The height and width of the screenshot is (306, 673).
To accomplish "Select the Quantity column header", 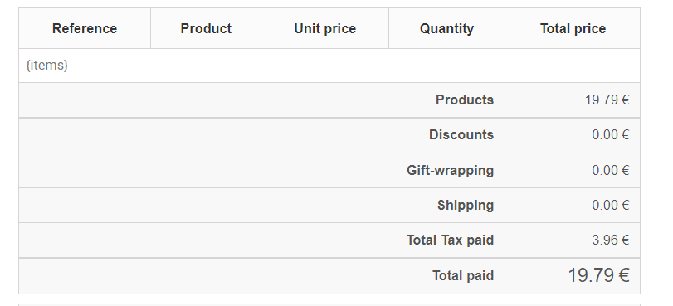I will coord(446,28).
